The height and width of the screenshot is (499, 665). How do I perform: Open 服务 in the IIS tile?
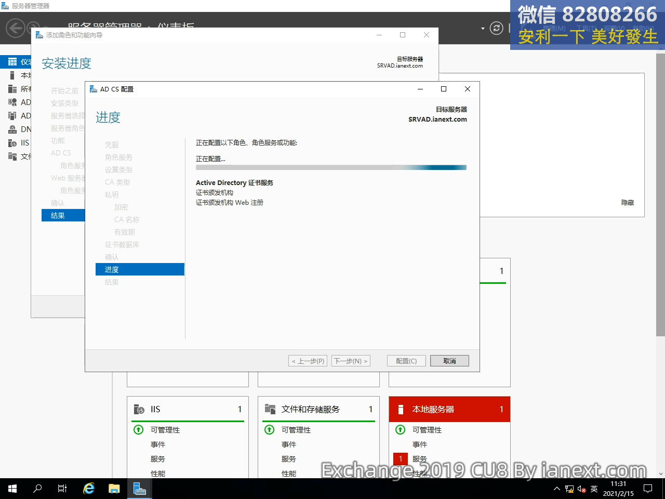[x=158, y=459]
